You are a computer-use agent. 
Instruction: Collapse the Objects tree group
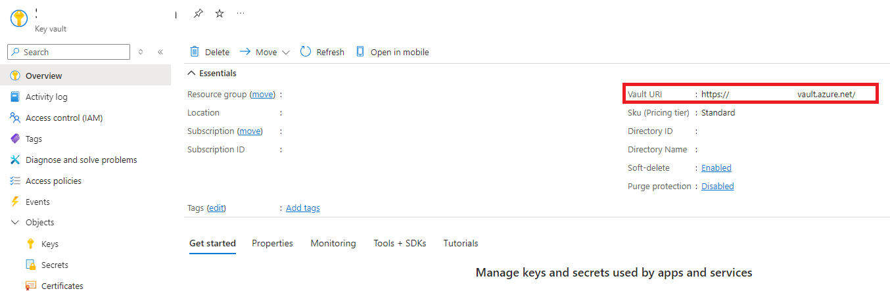(x=15, y=223)
